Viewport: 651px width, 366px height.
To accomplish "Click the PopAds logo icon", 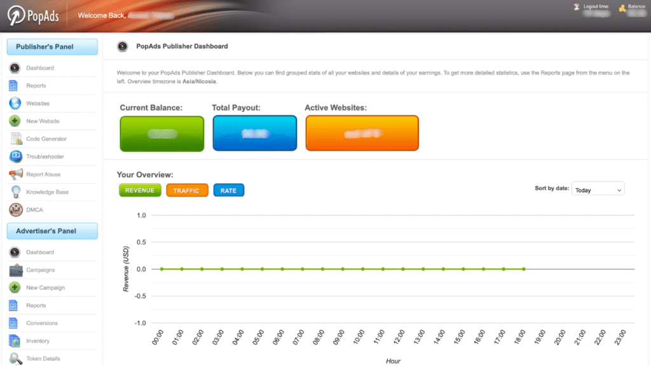I will click(16, 16).
